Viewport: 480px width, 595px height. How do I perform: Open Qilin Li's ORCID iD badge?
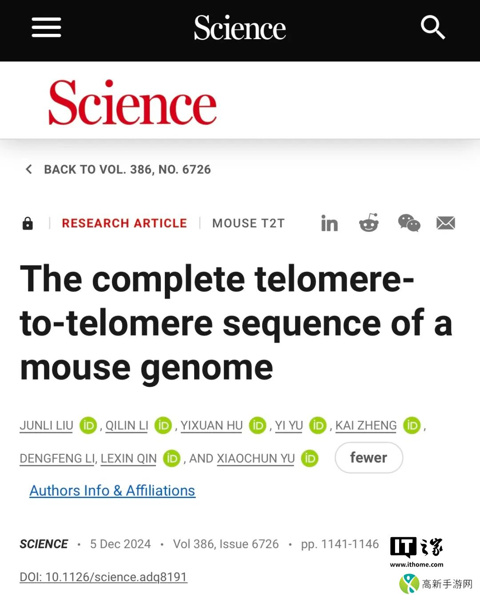tap(163, 425)
